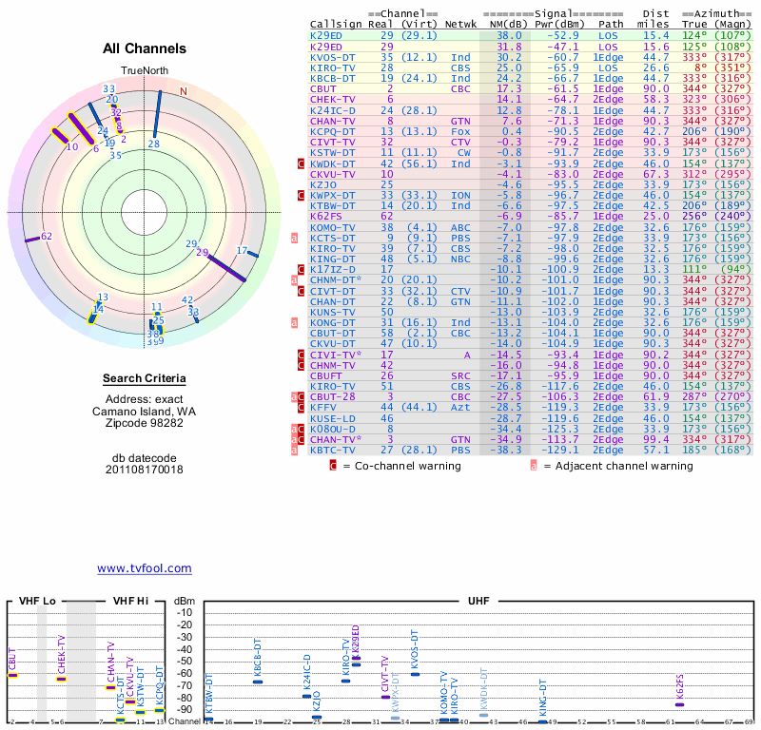Viewport: 761px width, 730px height.
Task: Click the CHEK-TV bar in VHF Lo chart
Action: click(62, 679)
